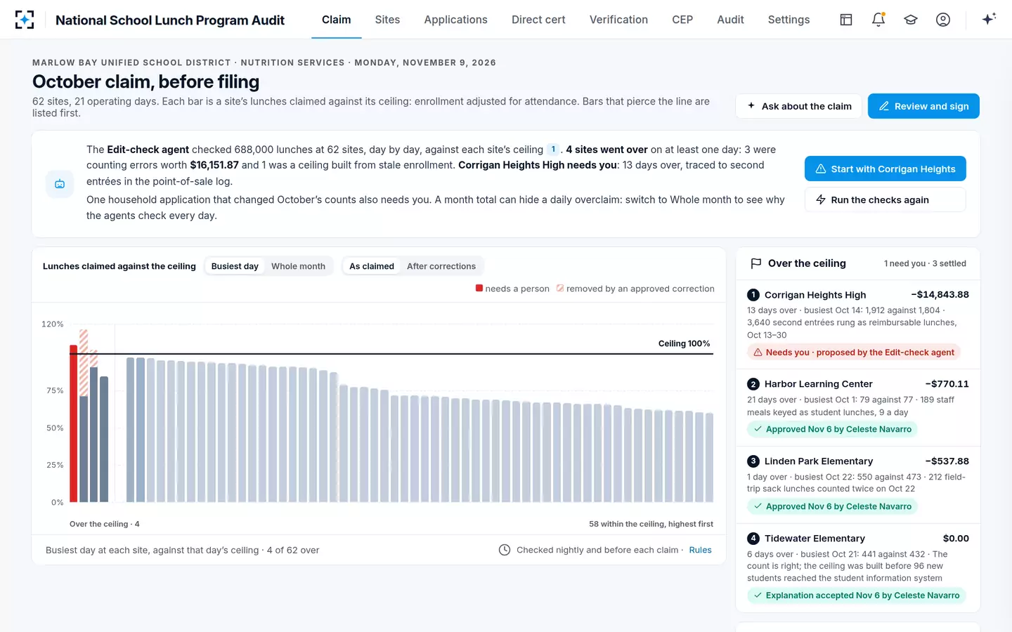
Task: Open citation badge 1 in the agent summary
Action: pos(553,150)
